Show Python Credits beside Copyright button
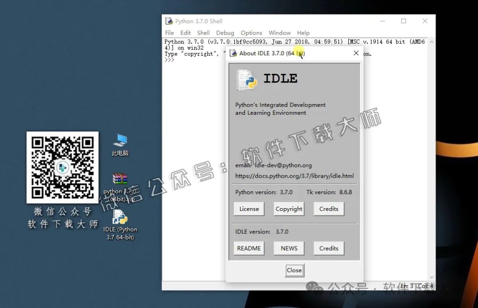Viewport: 478px width, 308px height. click(x=329, y=209)
